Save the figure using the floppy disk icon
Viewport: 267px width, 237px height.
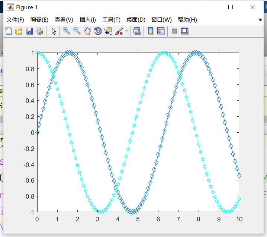click(29, 31)
